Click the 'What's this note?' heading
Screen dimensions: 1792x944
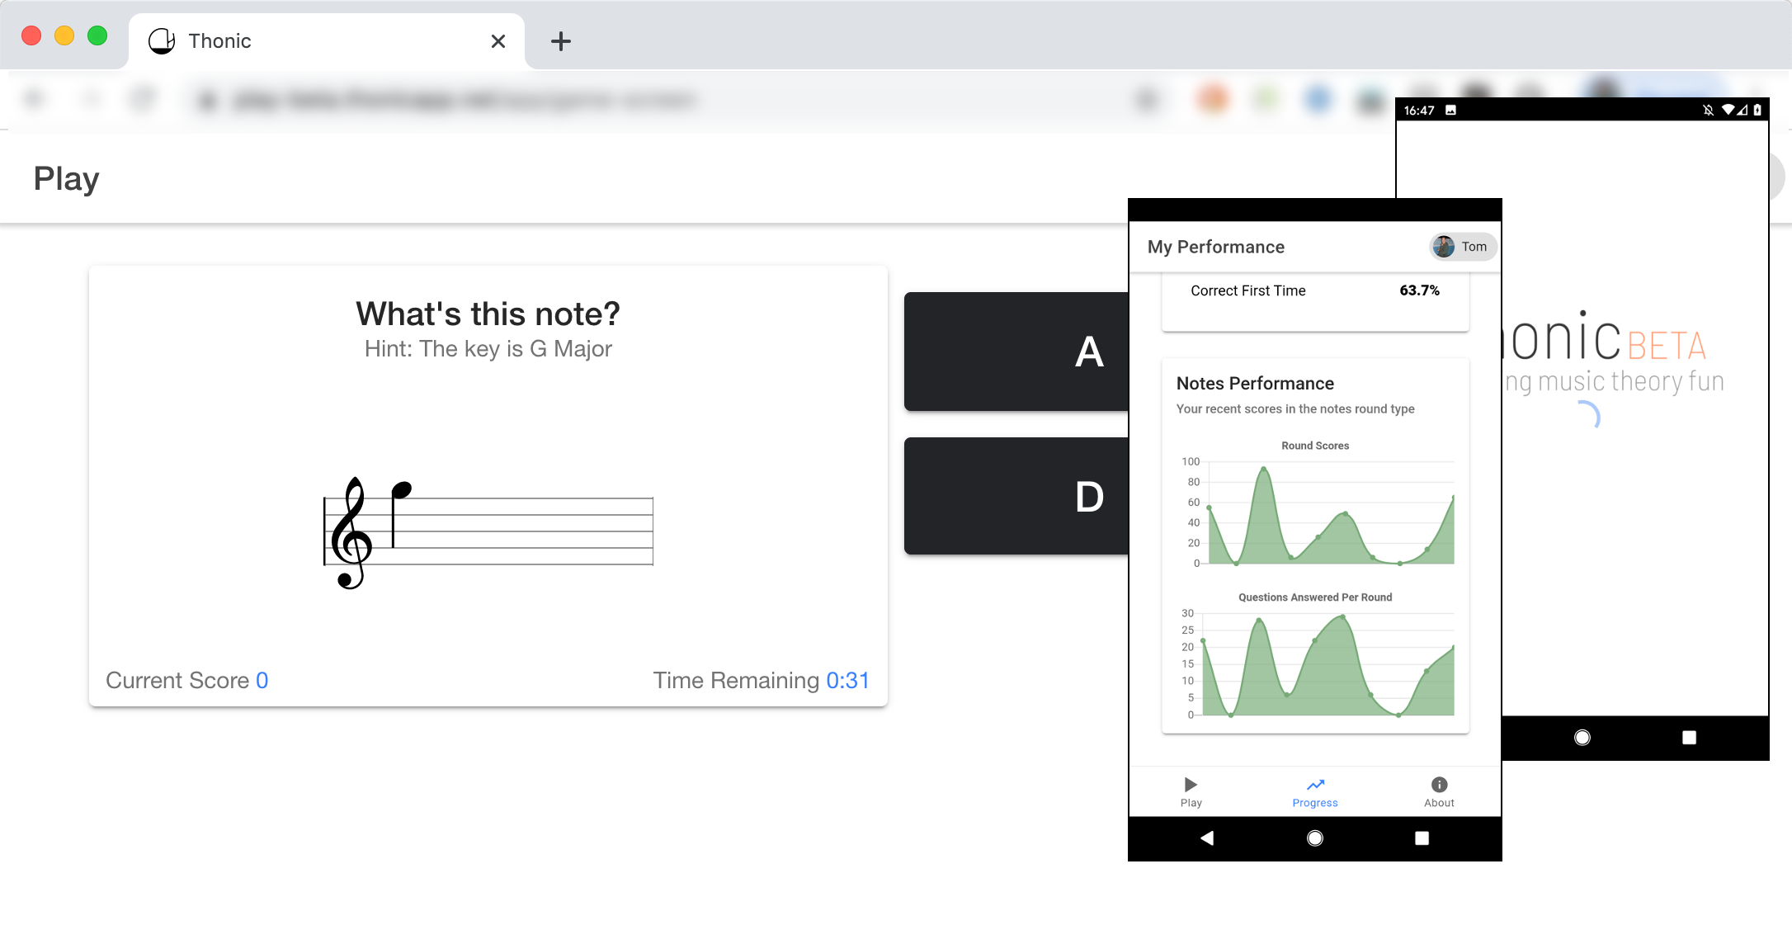[x=488, y=314]
